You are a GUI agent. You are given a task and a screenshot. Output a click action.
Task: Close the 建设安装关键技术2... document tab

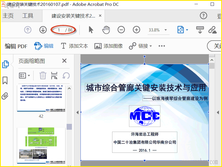(x=100, y=16)
